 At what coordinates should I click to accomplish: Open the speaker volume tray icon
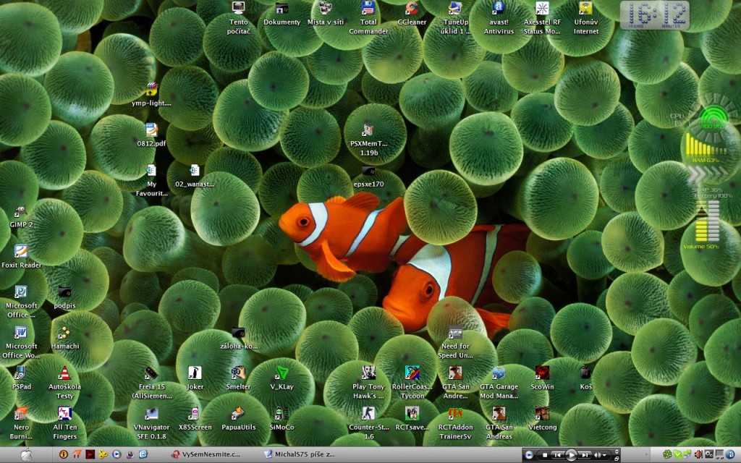pyautogui.click(x=698, y=454)
